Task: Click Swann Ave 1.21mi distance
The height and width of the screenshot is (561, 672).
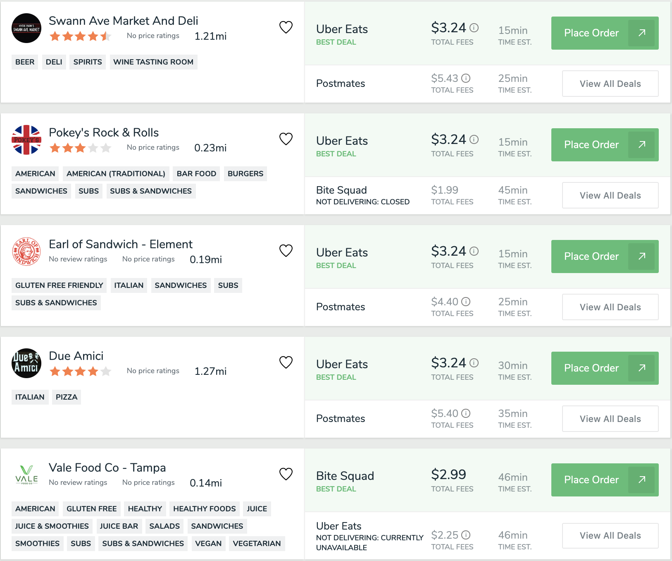Action: pos(210,36)
